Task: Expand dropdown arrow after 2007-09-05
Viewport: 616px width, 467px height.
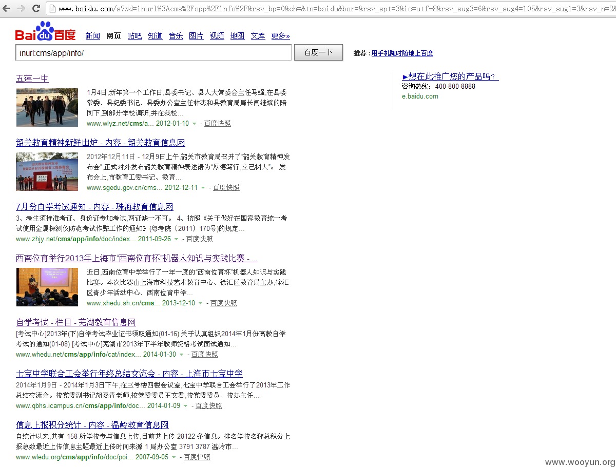Action: pyautogui.click(x=174, y=457)
